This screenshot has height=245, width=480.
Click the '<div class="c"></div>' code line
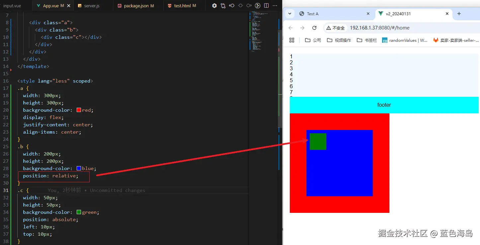71,37
